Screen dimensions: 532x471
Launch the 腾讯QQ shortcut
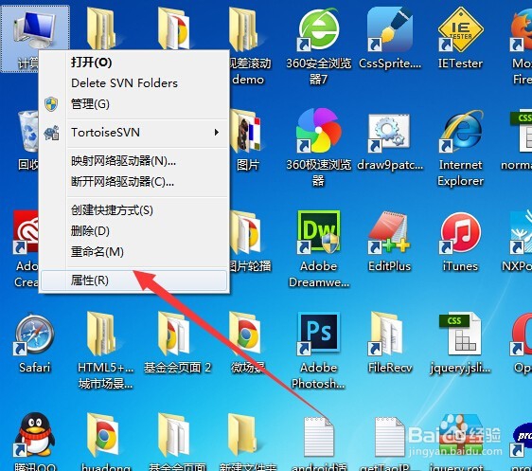(34, 435)
